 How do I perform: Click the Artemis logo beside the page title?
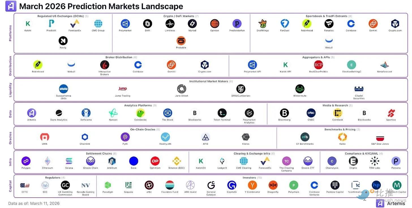click(x=11, y=6)
